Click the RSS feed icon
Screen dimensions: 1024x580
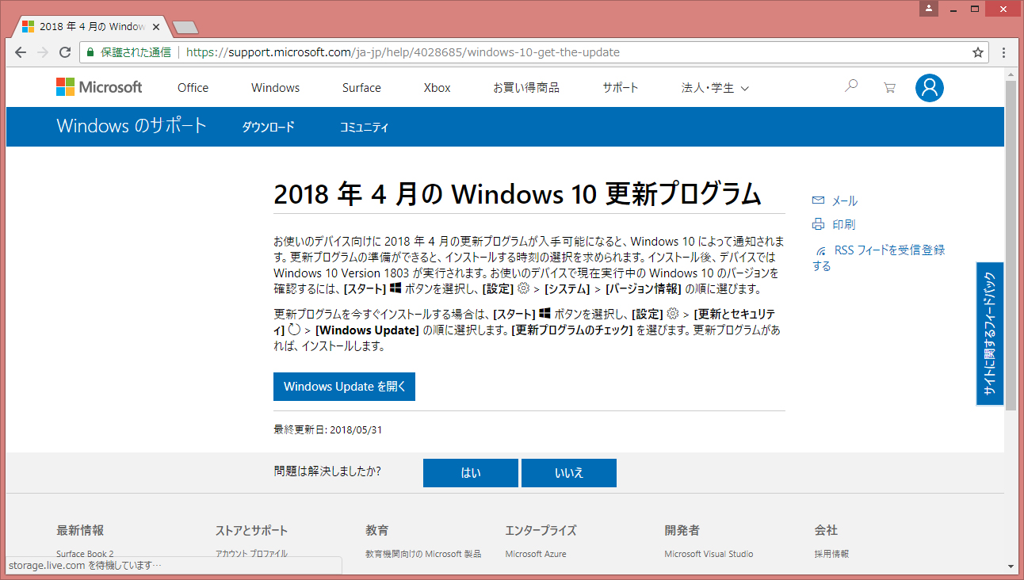(821, 250)
